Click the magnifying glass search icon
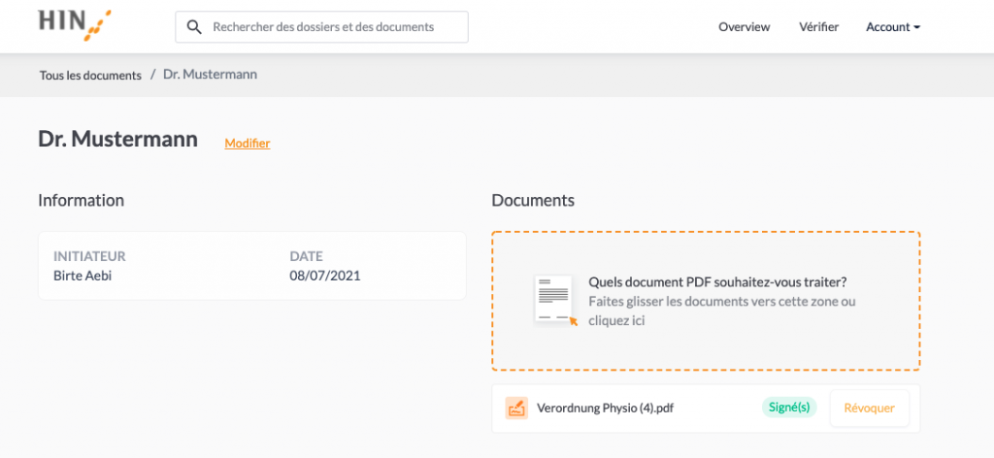This screenshot has height=458, width=994. [194, 26]
